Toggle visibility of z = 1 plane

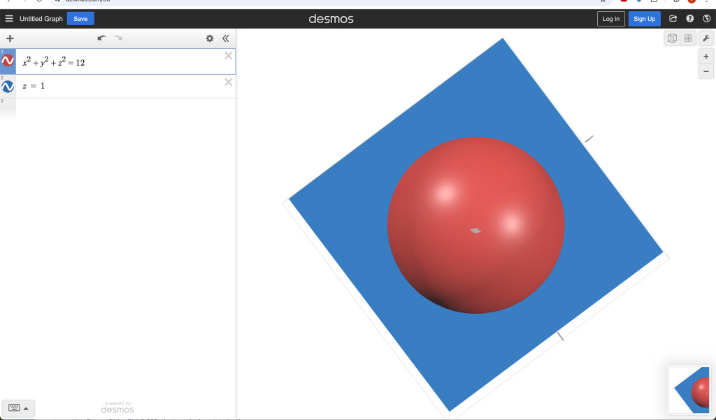click(x=8, y=86)
